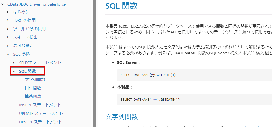Collapse the CData JDBC Driver root node
272x127 pixels.
pyautogui.click(x=2, y=4)
